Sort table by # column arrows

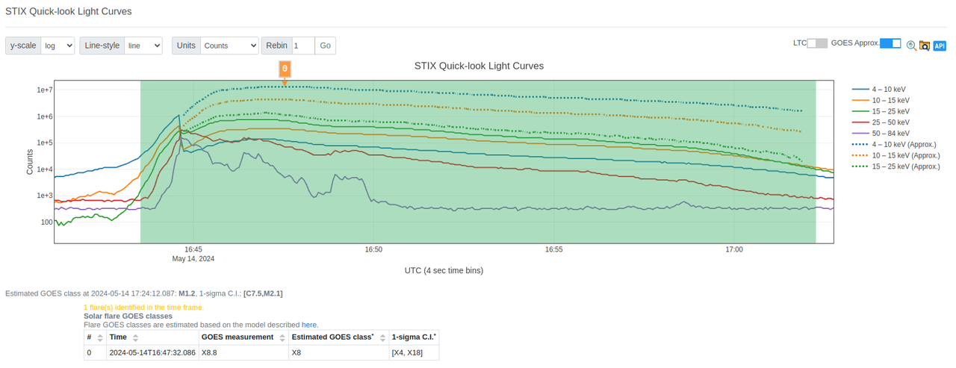click(101, 337)
